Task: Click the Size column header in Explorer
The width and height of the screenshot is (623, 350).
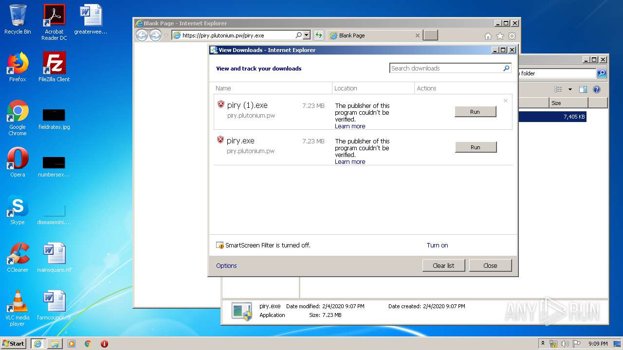Action: 568,103
